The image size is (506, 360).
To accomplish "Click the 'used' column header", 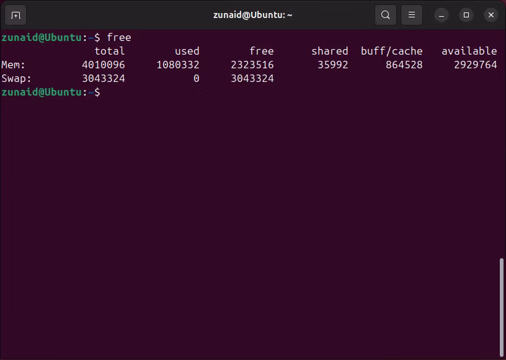I will pyautogui.click(x=187, y=51).
